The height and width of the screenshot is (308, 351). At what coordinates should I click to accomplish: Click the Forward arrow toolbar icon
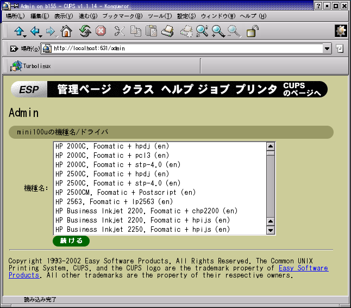coord(51,31)
